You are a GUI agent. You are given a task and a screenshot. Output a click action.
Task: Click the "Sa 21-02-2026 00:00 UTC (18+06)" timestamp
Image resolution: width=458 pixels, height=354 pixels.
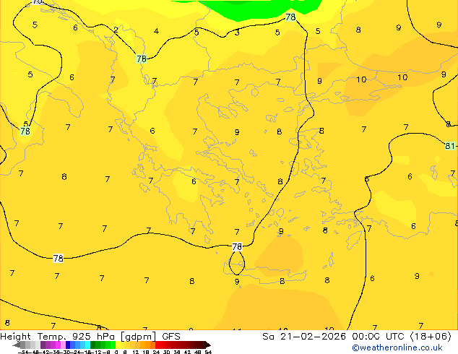click(x=357, y=337)
